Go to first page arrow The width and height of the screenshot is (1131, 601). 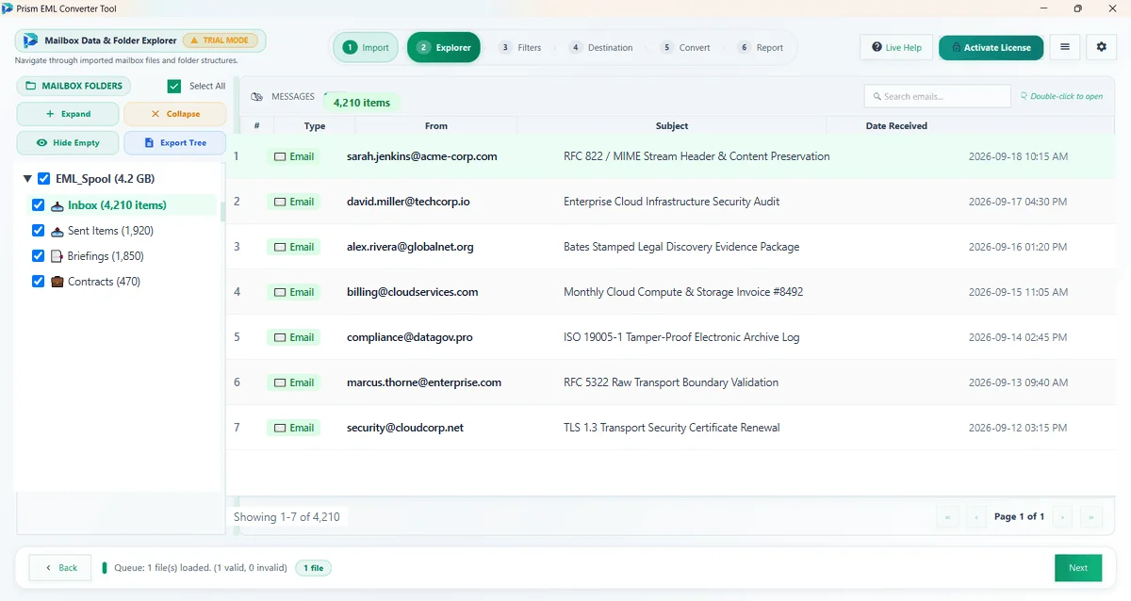pyautogui.click(x=947, y=516)
